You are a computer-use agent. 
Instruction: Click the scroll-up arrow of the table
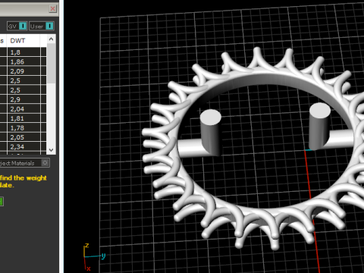click(x=52, y=39)
